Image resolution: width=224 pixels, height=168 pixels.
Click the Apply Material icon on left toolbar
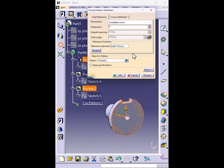60,110
